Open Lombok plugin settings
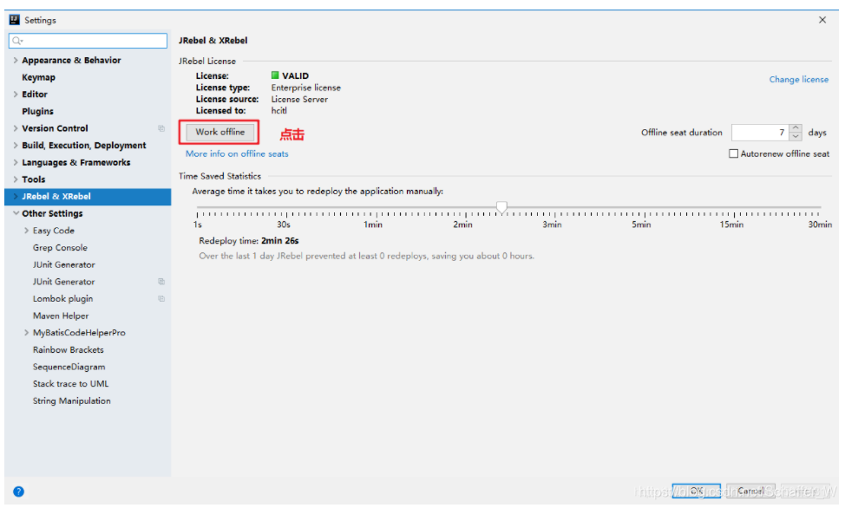 62,298
